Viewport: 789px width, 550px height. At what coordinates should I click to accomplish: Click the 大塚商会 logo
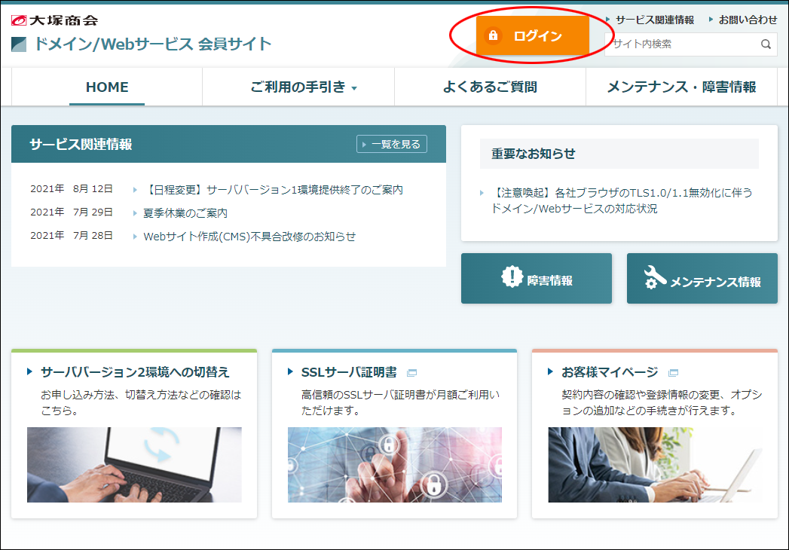pos(54,20)
